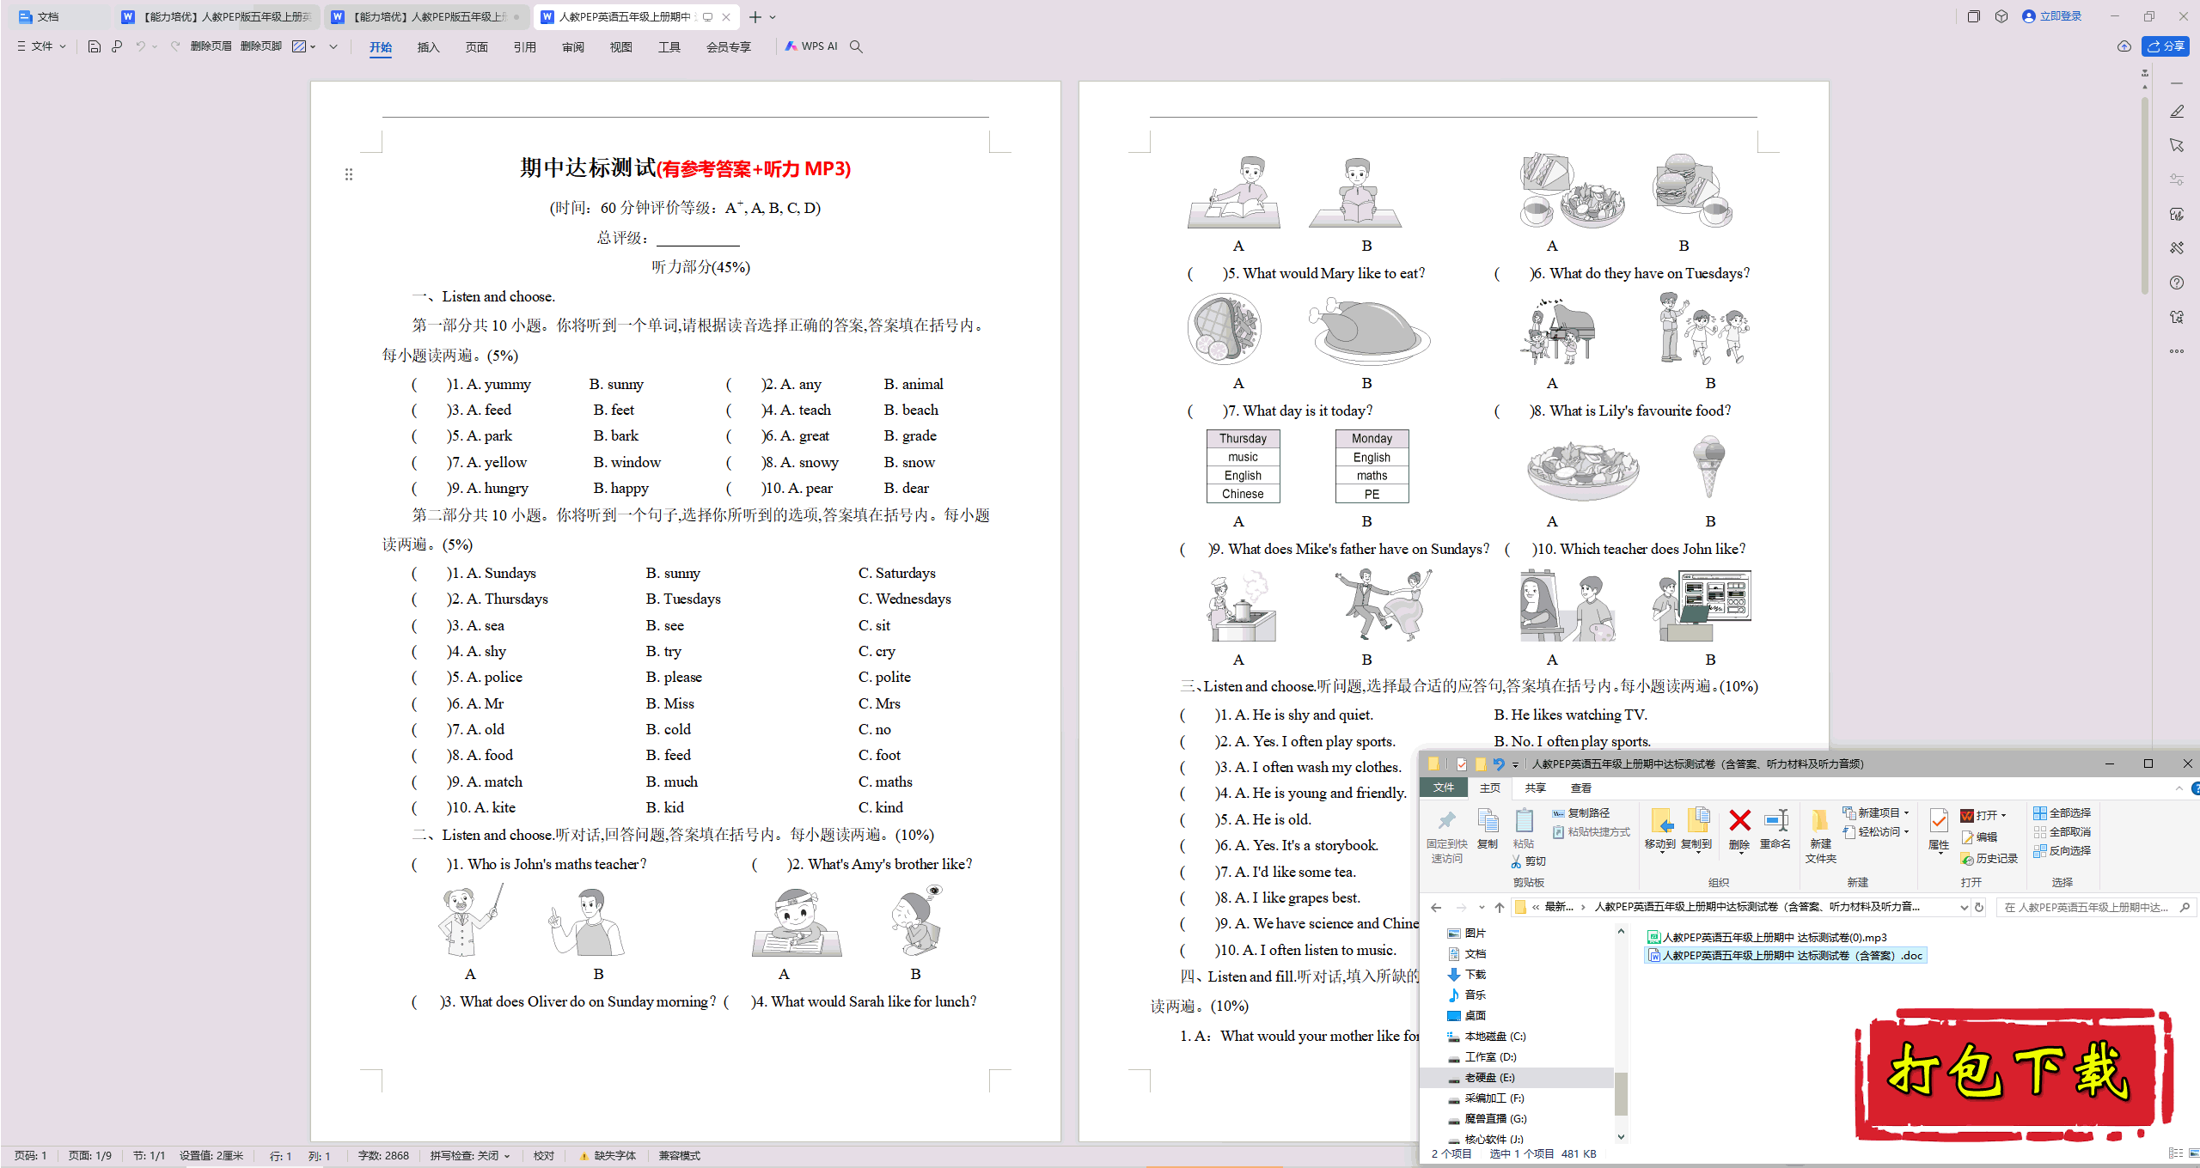Click the print preview icon in WPS toolbar

117,46
